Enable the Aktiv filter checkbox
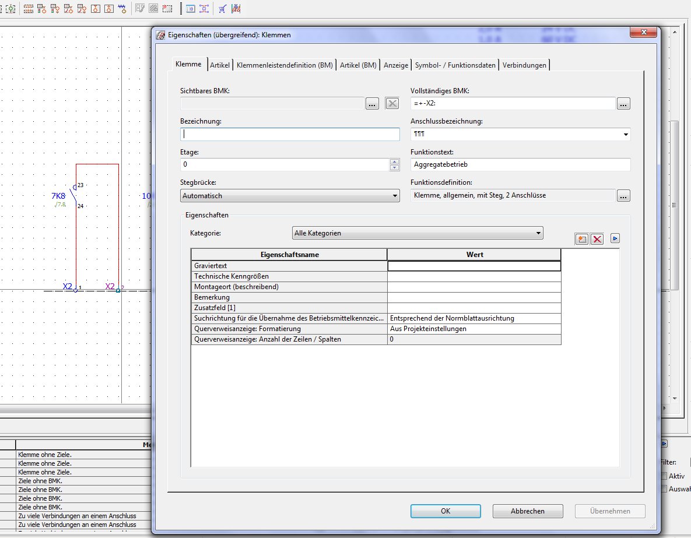 coord(664,476)
